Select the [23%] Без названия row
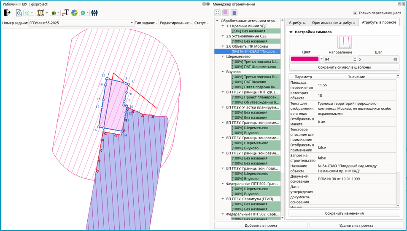 tap(256, 31)
